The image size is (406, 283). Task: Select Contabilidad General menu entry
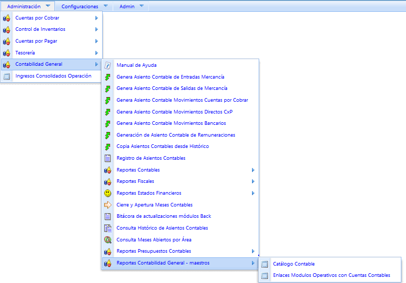51,64
